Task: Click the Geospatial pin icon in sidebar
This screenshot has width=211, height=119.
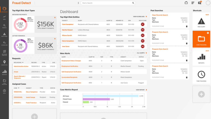Action: [x=4, y=63]
